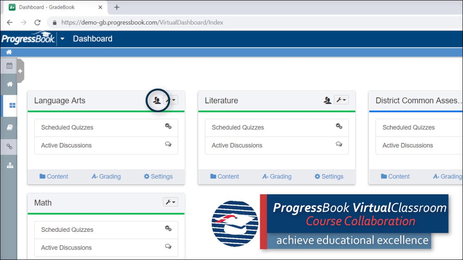Click the shared users icon on Literature

[x=327, y=100]
